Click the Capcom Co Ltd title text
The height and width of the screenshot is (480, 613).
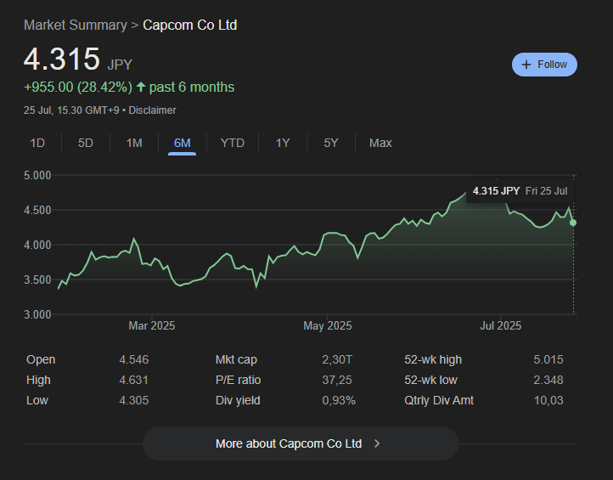tap(190, 25)
